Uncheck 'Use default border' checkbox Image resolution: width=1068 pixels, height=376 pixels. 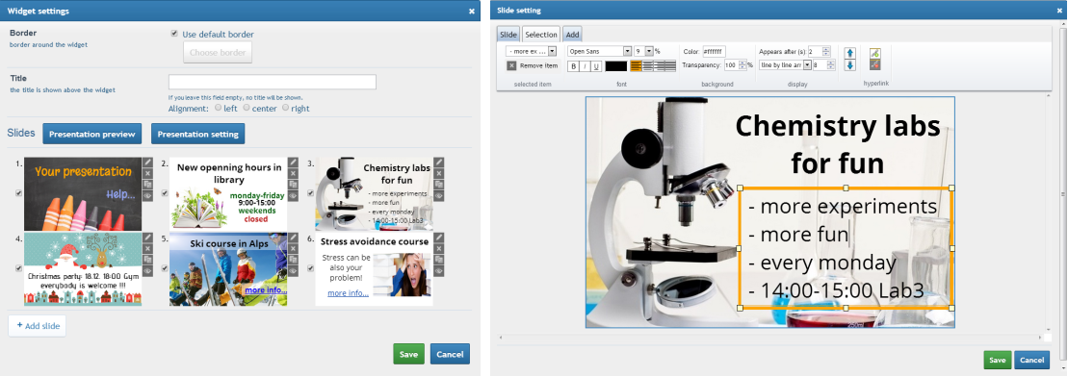click(x=174, y=34)
